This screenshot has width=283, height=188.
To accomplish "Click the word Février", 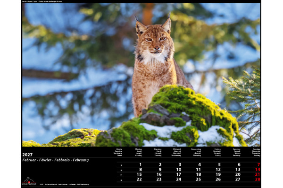I will (x=45, y=160).
